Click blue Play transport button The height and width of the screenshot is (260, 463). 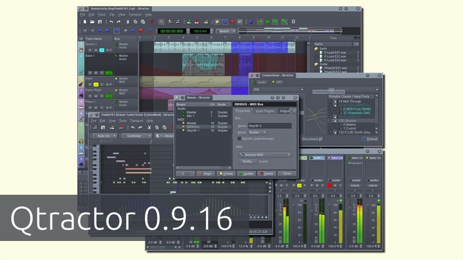[133, 31]
